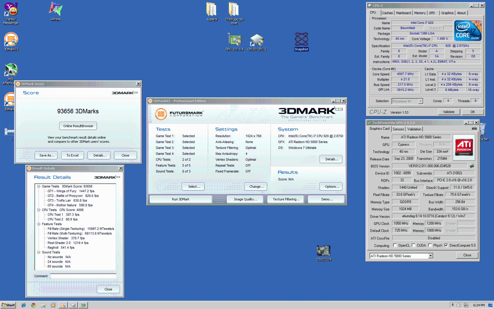Image resolution: width=494 pixels, height=309 pixels.
Task: Click the Demo... button in 3DMark03
Action: pos(327,199)
